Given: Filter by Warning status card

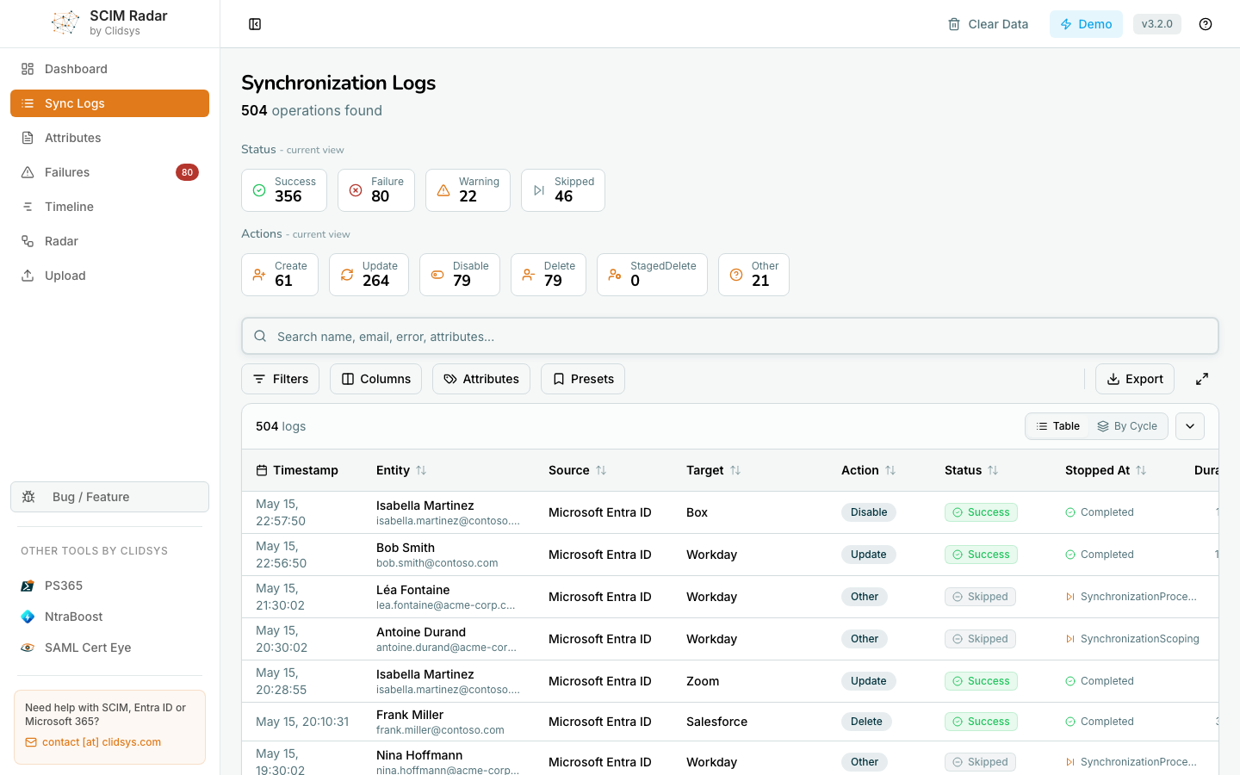Looking at the screenshot, I should point(468,189).
